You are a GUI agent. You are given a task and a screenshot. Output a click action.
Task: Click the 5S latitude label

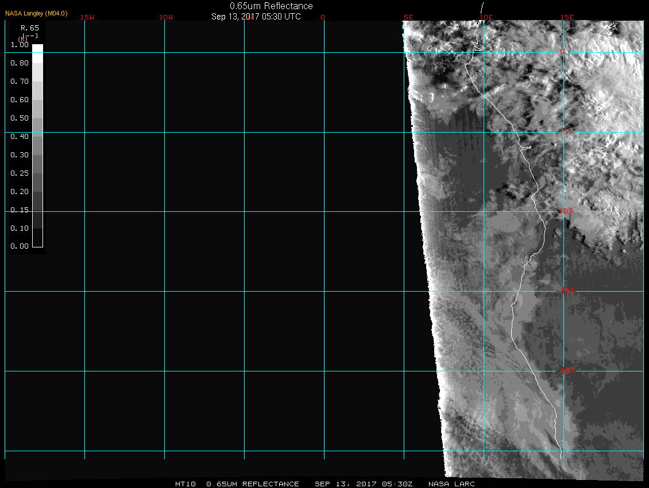566,132
